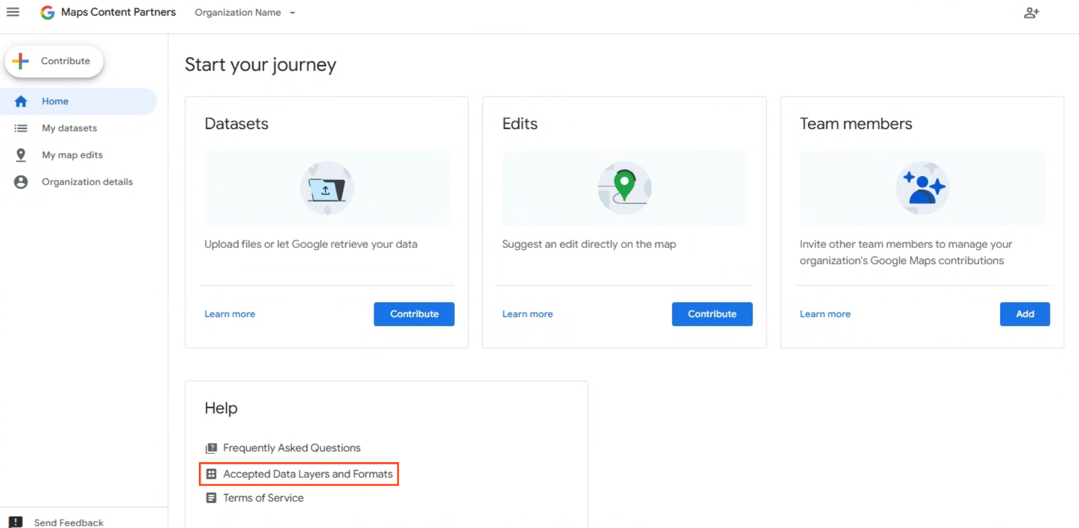Go to My datasets in sidebar
Screen dimensions: 1079x528
[x=69, y=128]
